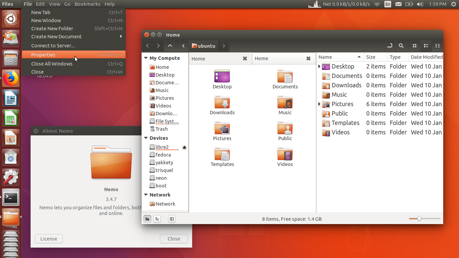459x258 pixels.
Task: Open LibreOffice Calc from the dock
Action: point(11,118)
